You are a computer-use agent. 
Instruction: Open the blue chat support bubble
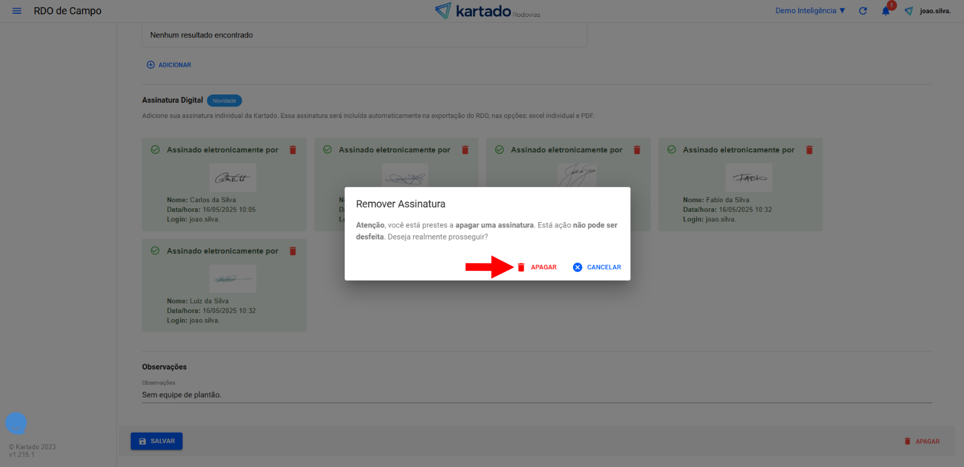tap(16, 423)
